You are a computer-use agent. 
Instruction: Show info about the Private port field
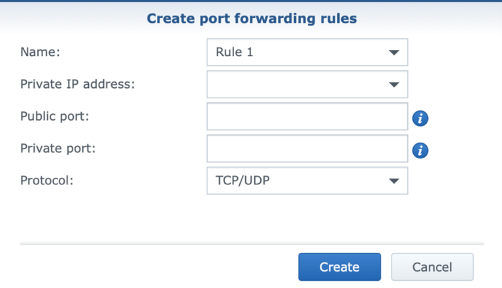(x=420, y=151)
